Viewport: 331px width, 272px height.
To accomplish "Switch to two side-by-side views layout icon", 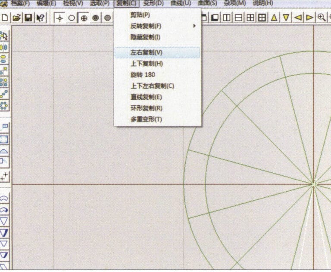I will click(227, 18).
